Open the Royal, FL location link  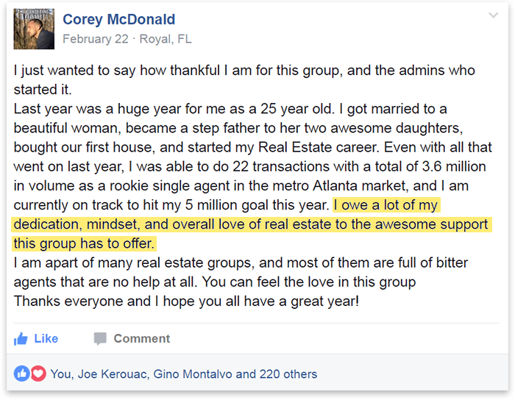click(166, 39)
